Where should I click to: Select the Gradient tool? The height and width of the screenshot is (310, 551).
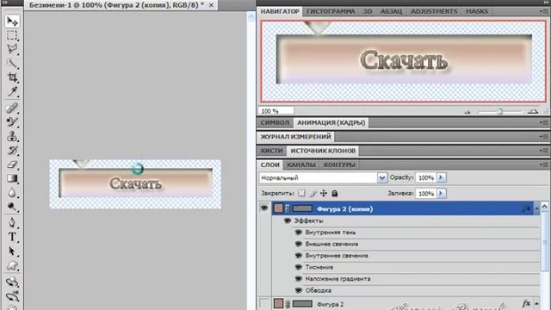coord(12,178)
